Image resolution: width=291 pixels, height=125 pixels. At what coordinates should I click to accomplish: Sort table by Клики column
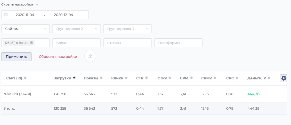pyautogui.click(x=119, y=78)
